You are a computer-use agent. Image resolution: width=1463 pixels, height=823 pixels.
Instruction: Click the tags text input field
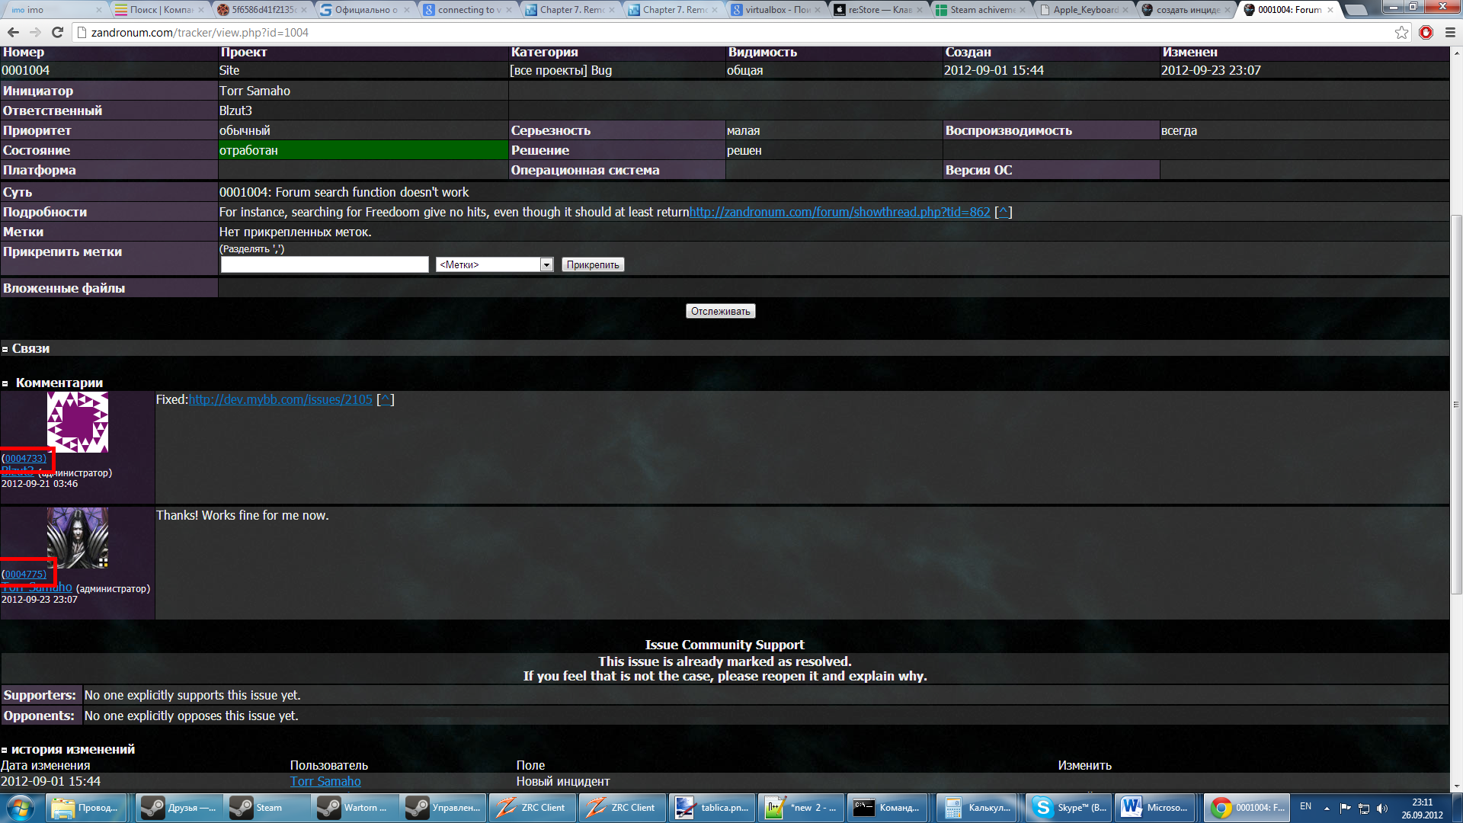325,264
